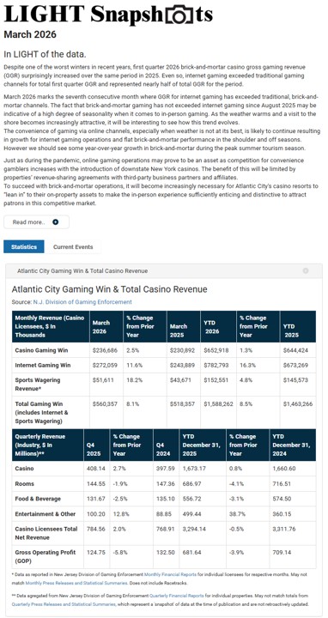Click the 'Internet Gaming Win' row label
The height and width of the screenshot is (618, 328).
(43, 365)
